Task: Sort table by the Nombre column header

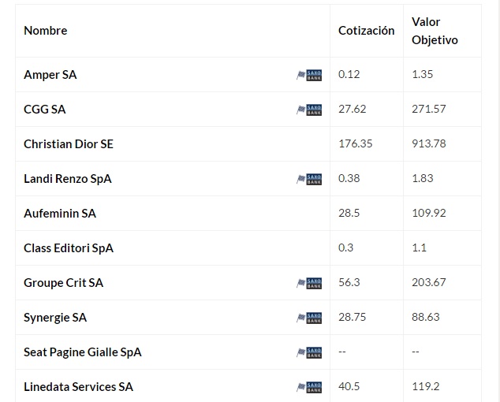Action: (46, 31)
